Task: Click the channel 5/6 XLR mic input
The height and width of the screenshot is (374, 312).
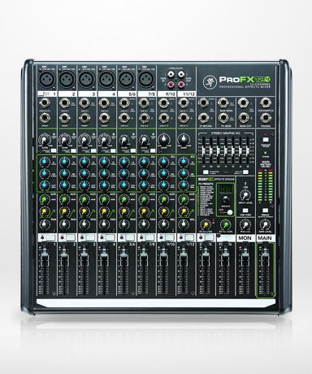Action: [x=126, y=80]
